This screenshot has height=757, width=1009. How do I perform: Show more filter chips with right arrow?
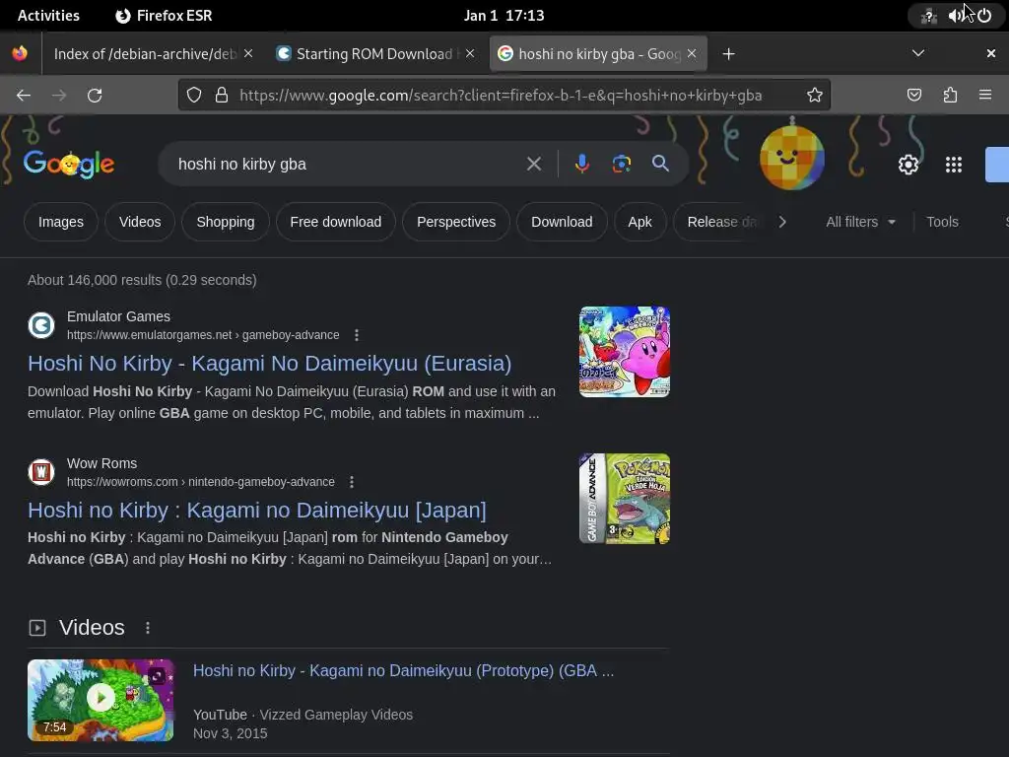click(781, 222)
